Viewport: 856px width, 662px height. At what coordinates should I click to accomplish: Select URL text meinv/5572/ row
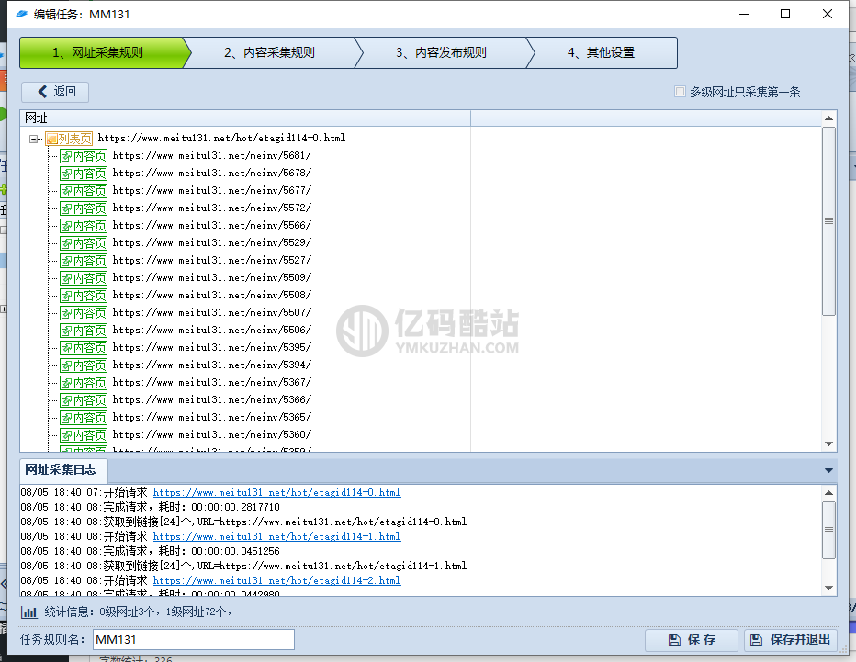coord(212,208)
